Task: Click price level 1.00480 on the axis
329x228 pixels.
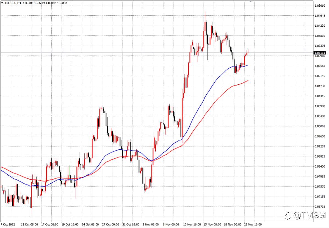Action: [x=320, y=116]
